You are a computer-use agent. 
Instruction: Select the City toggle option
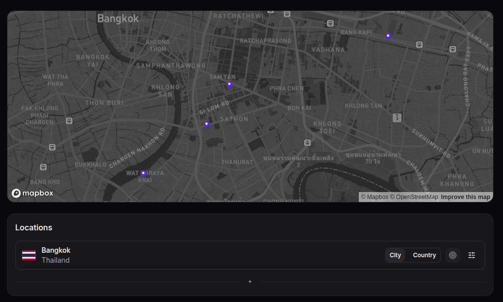coord(395,255)
